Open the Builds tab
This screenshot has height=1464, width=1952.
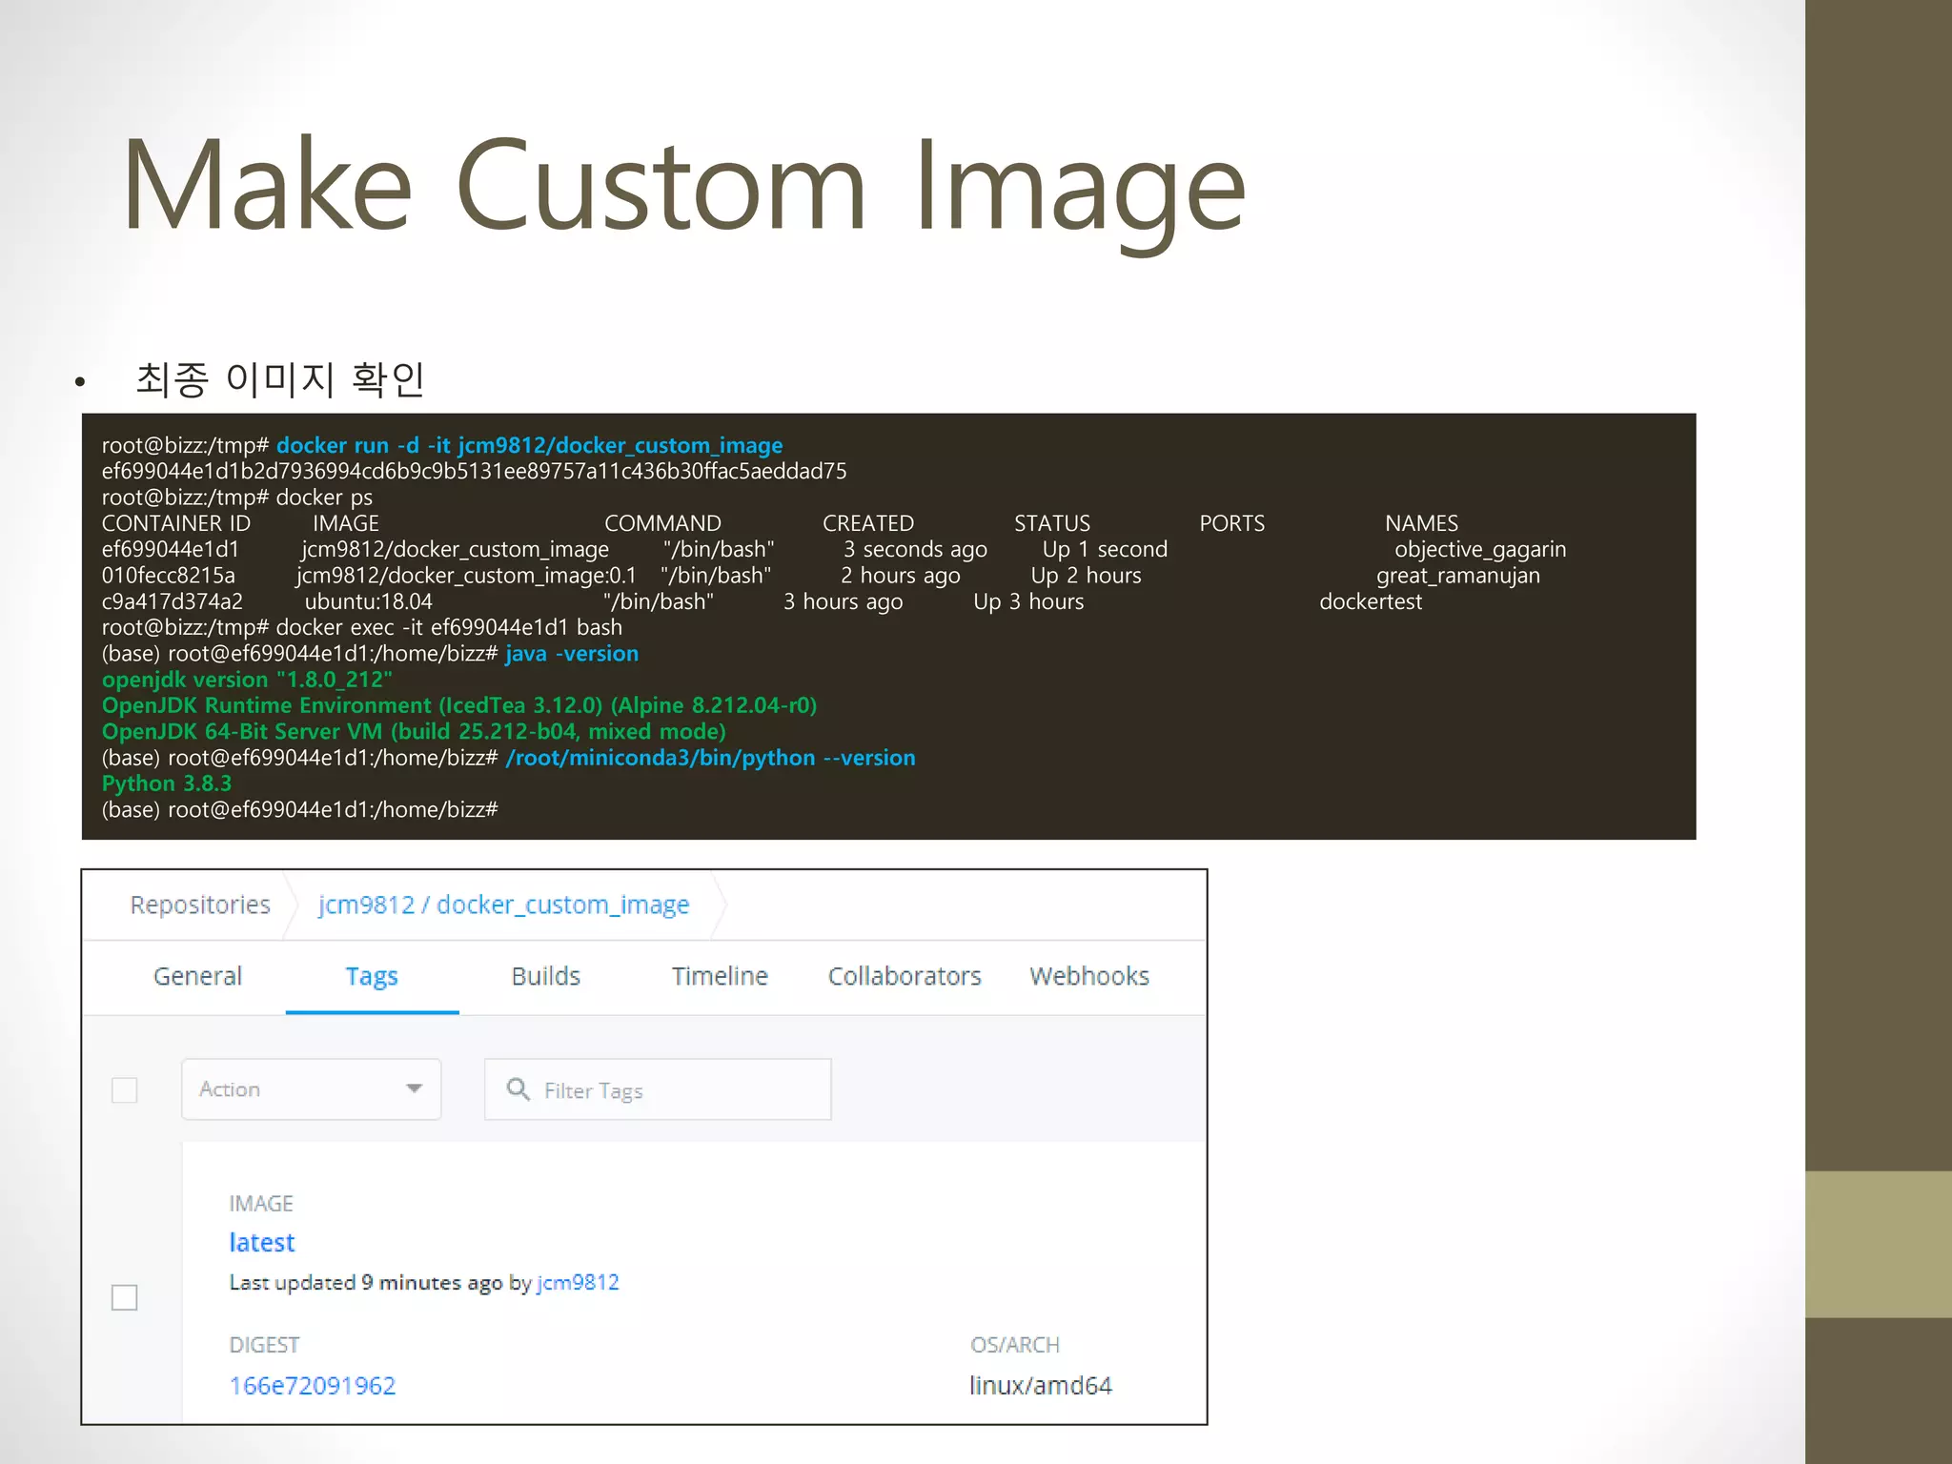545,976
